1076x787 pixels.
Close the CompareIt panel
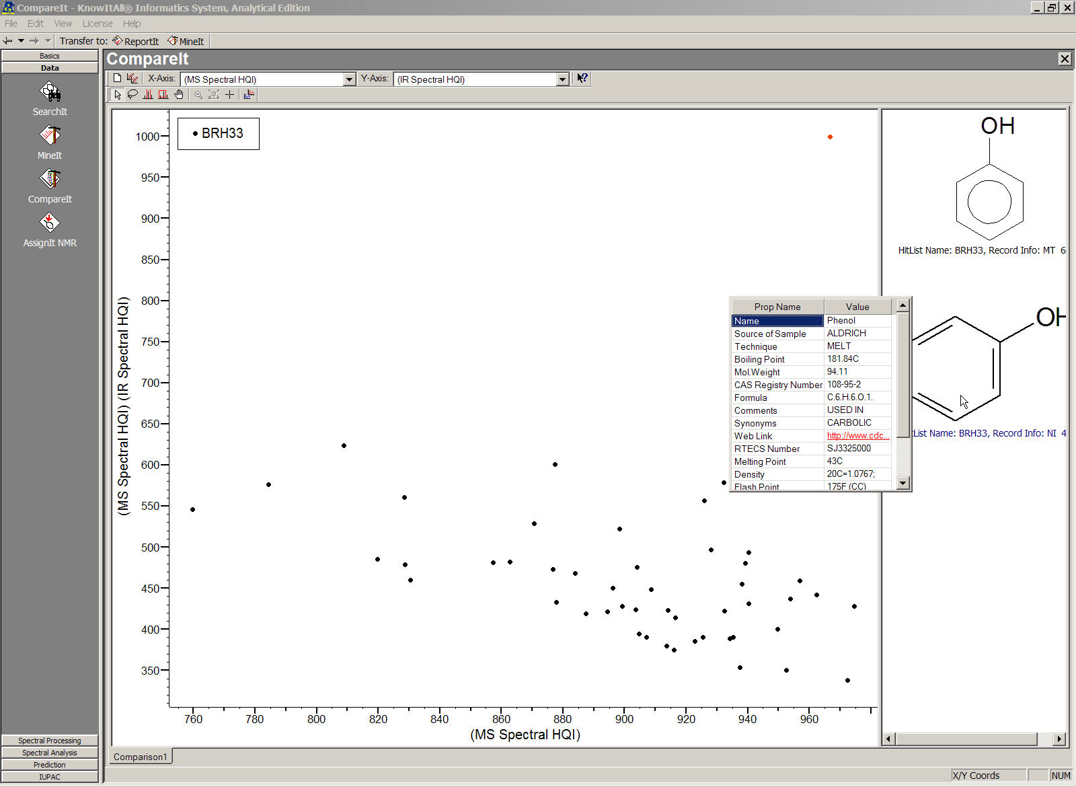tap(1065, 59)
